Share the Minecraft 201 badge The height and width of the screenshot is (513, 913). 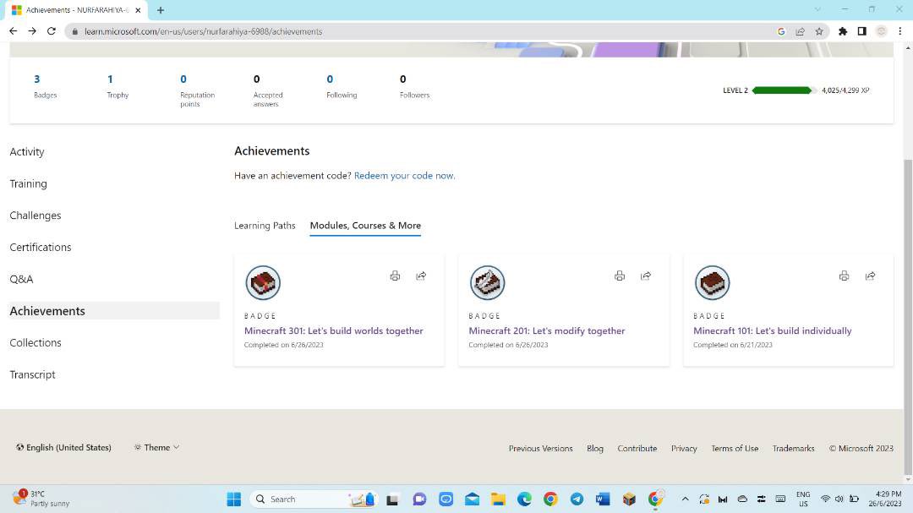tap(646, 276)
